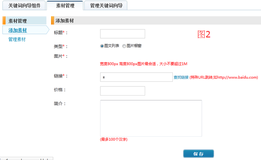Click the red 图2 label
Image resolution: width=261 pixels, height=160 pixels.
(204, 34)
